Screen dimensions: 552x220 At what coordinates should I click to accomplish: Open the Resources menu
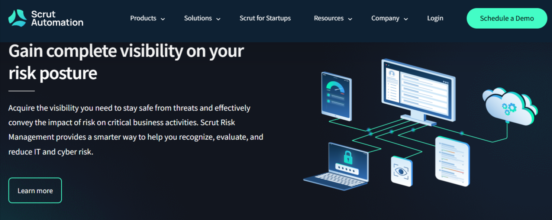tap(329, 18)
